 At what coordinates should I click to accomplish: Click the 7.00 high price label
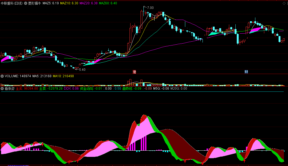click(150, 8)
